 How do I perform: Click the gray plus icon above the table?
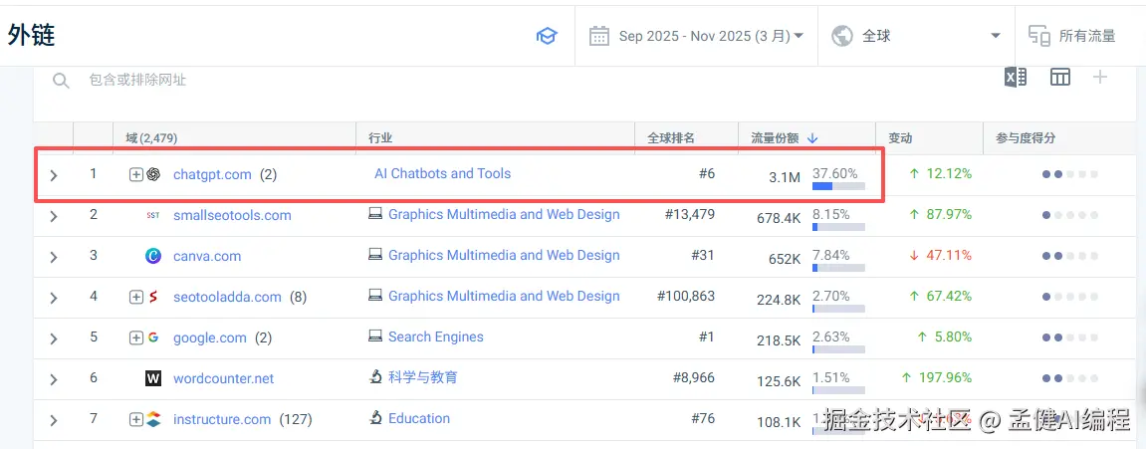tap(1100, 78)
